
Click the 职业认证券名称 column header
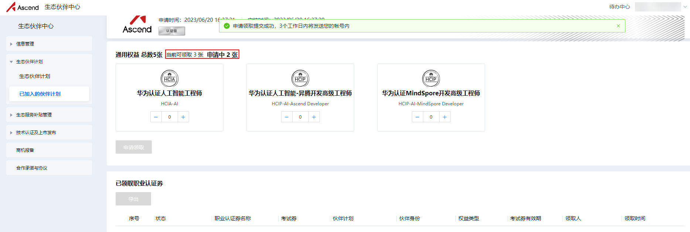tap(233, 218)
